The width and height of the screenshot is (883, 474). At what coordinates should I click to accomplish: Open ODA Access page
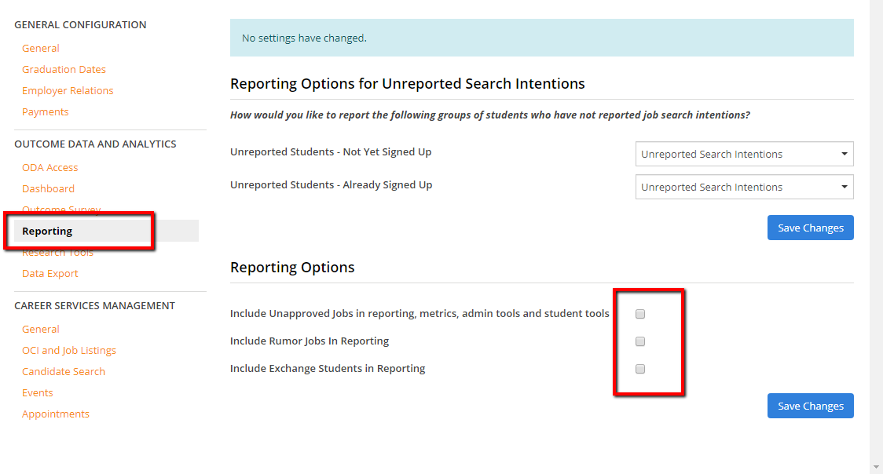[50, 168]
